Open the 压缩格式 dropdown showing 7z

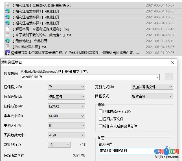[x=66, y=87]
